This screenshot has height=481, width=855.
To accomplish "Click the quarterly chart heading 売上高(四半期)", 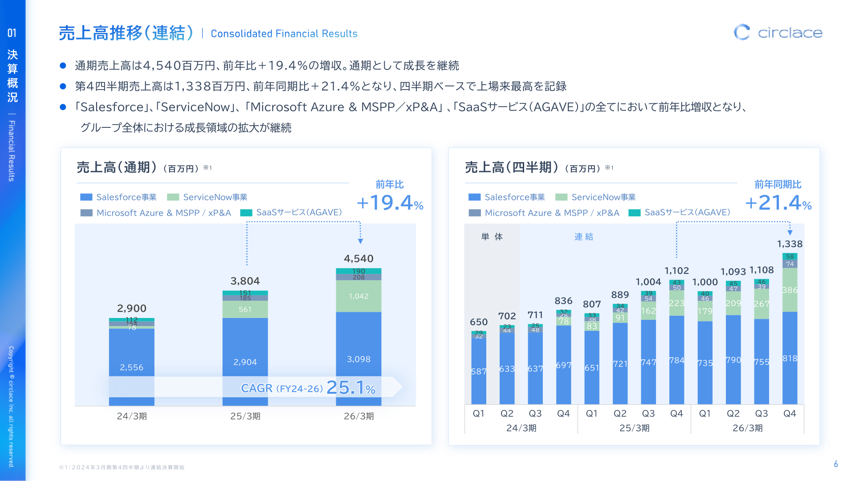I will pyautogui.click(x=512, y=167).
